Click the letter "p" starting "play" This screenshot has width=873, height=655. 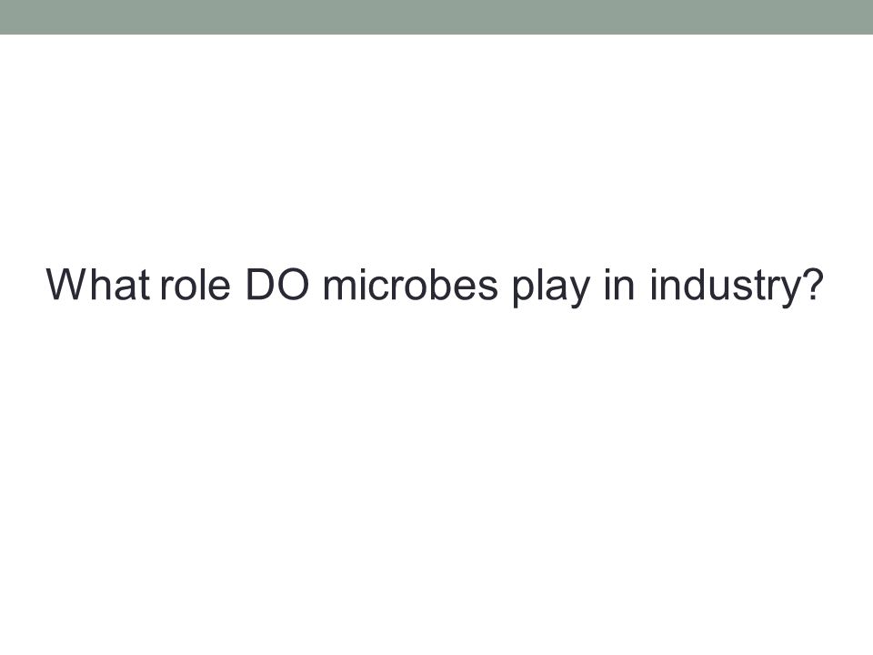(x=524, y=292)
